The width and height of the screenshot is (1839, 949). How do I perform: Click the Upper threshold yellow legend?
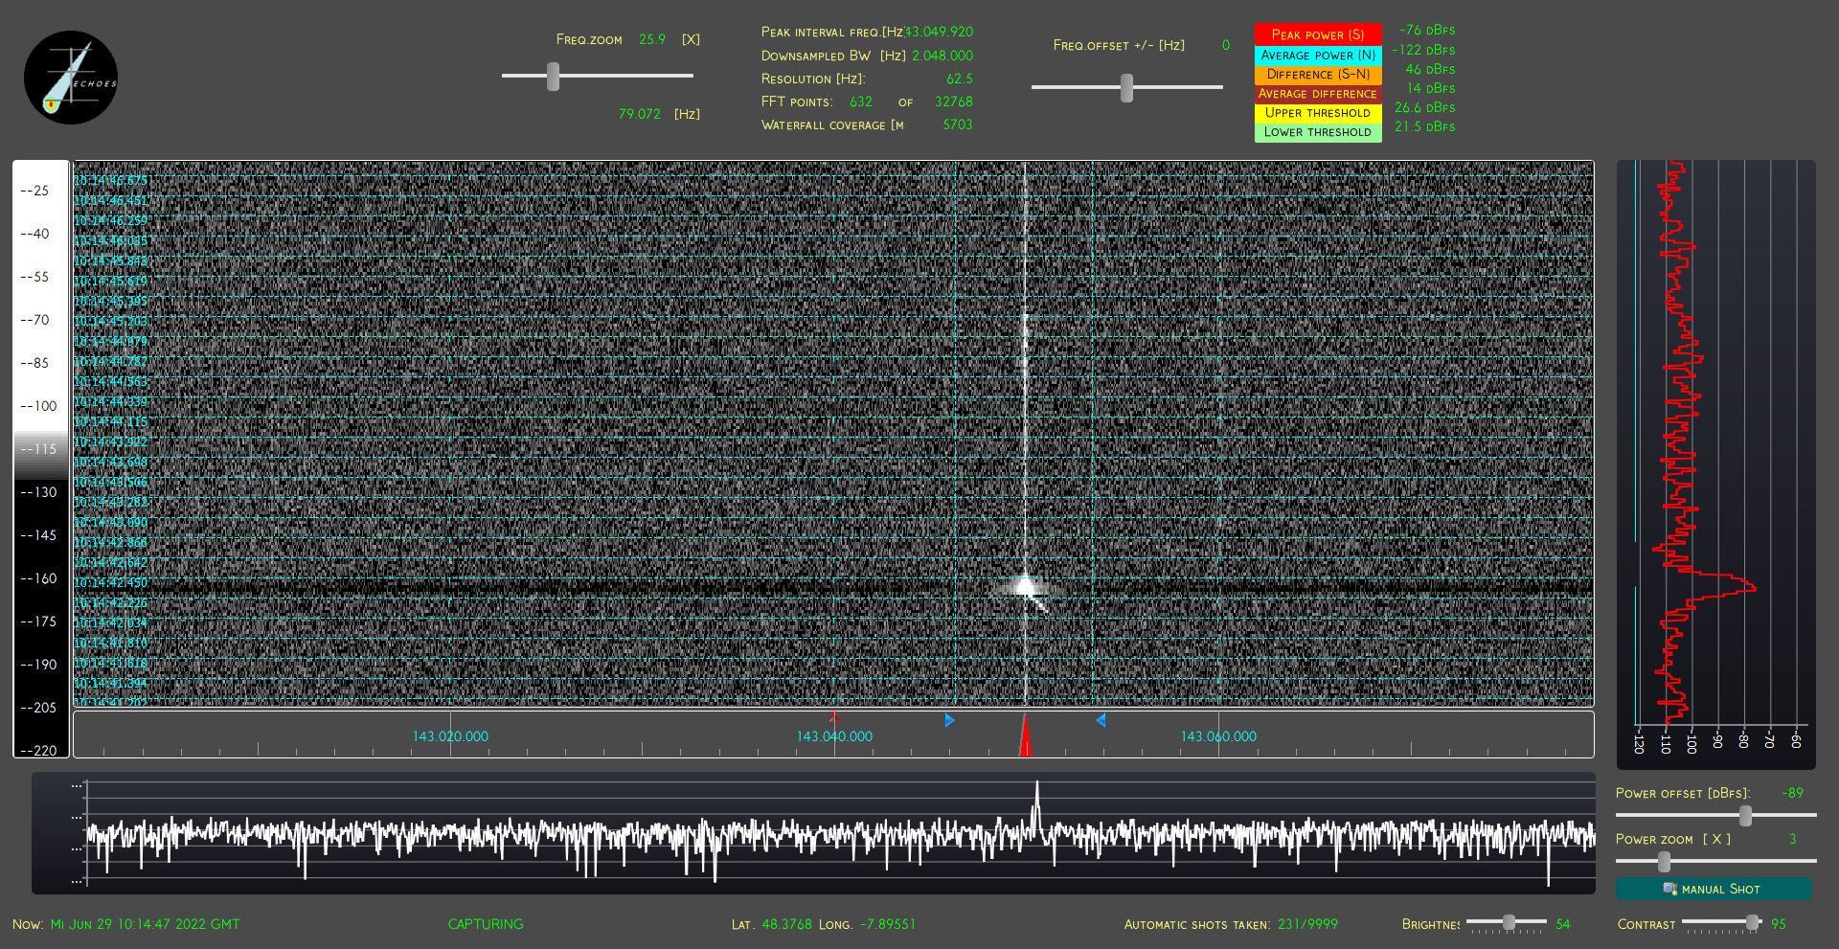tap(1318, 113)
